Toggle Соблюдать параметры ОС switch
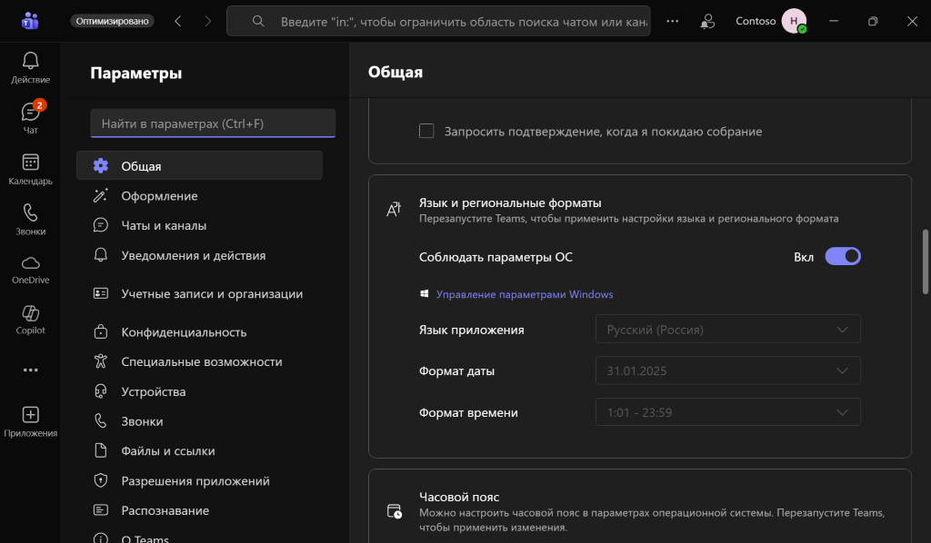931x543 pixels. click(843, 257)
